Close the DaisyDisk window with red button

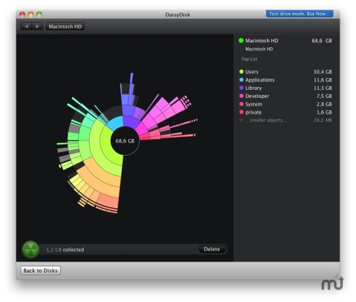pyautogui.click(x=22, y=14)
